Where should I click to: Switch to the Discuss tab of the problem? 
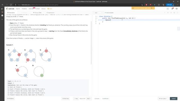coord(37,13)
